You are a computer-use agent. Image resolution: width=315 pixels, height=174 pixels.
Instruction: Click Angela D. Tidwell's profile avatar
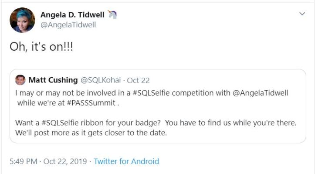[22, 20]
